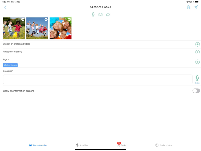Go to the Profile photos tab
The width and height of the screenshot is (201, 151).
[164, 145]
